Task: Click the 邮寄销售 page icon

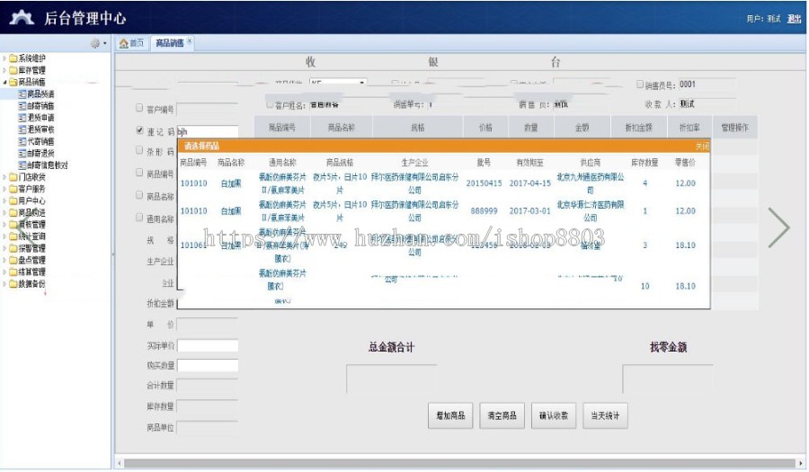Action: [x=22, y=106]
